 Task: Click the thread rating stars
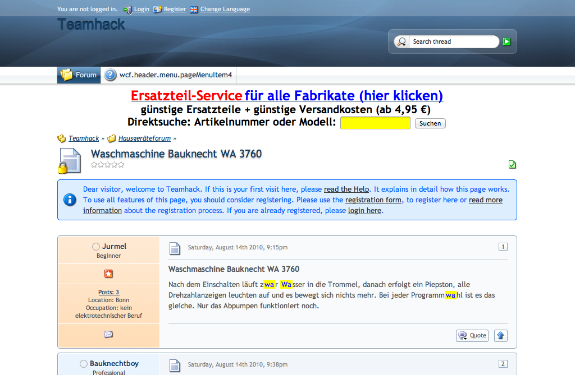click(x=107, y=165)
